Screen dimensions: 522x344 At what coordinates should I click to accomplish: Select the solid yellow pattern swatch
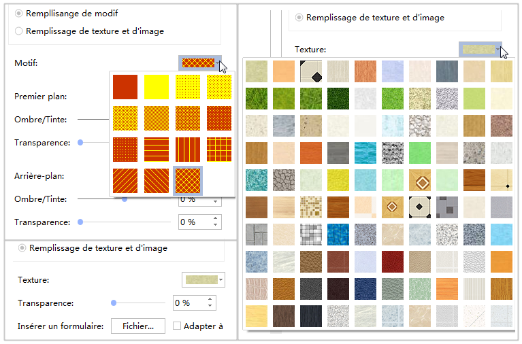click(x=157, y=86)
